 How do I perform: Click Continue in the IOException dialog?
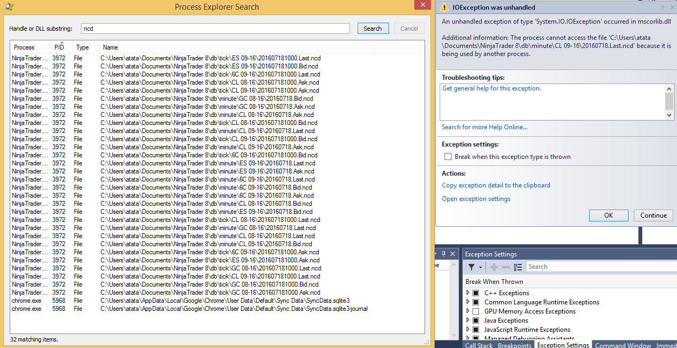pyautogui.click(x=654, y=215)
